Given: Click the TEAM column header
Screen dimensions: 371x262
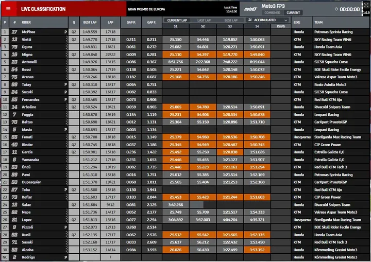Looking at the screenshot, I should coord(318,23).
